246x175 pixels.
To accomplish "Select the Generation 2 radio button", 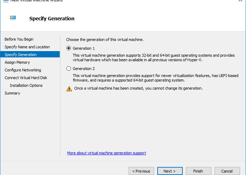I will (x=68, y=69).
